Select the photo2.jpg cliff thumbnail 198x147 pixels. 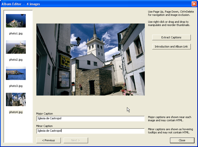point(16,47)
